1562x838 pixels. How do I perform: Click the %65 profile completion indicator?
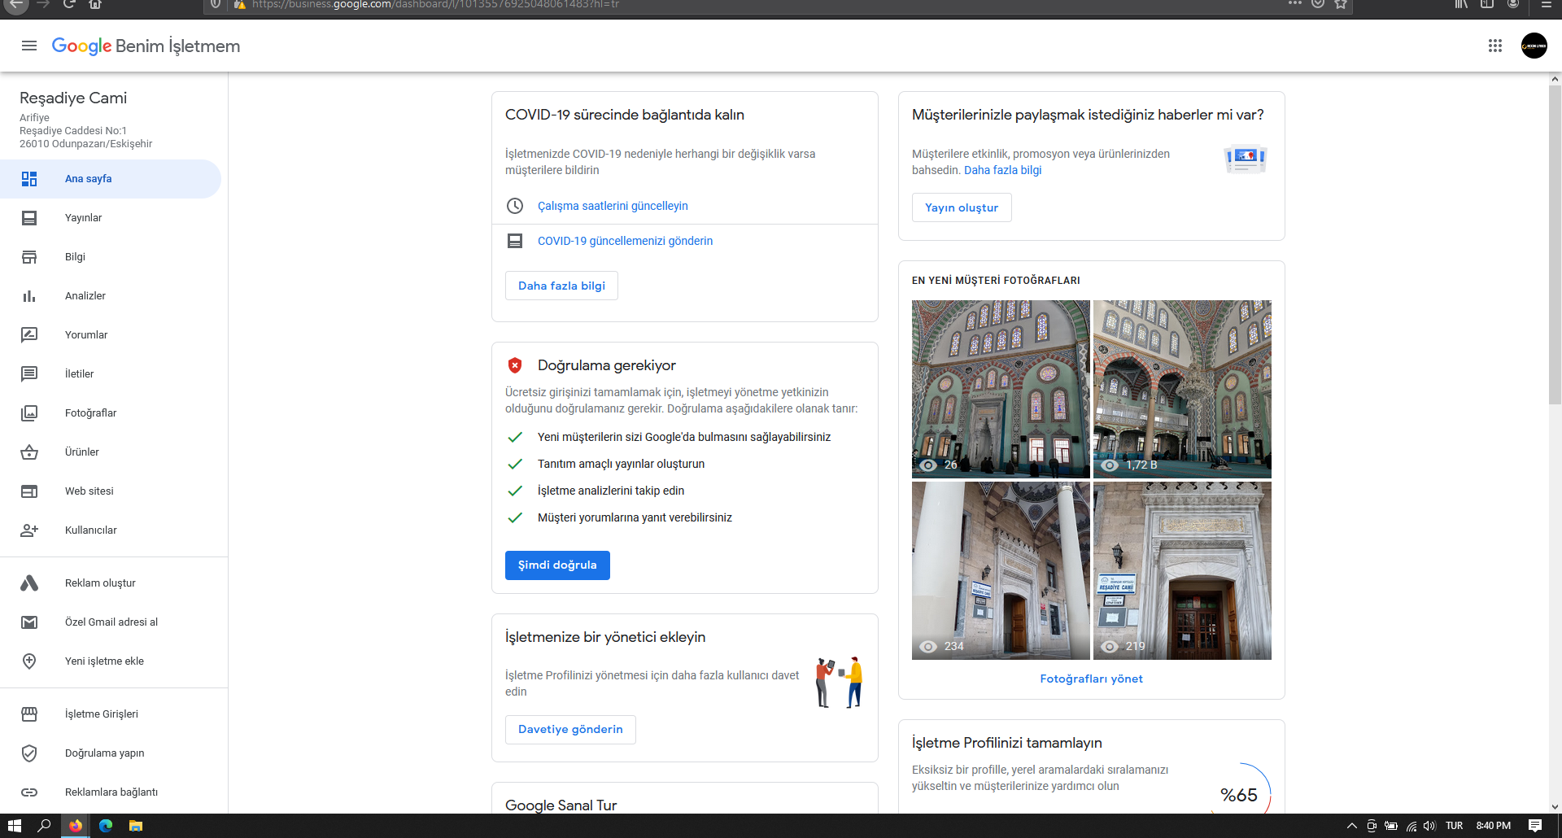pyautogui.click(x=1239, y=795)
